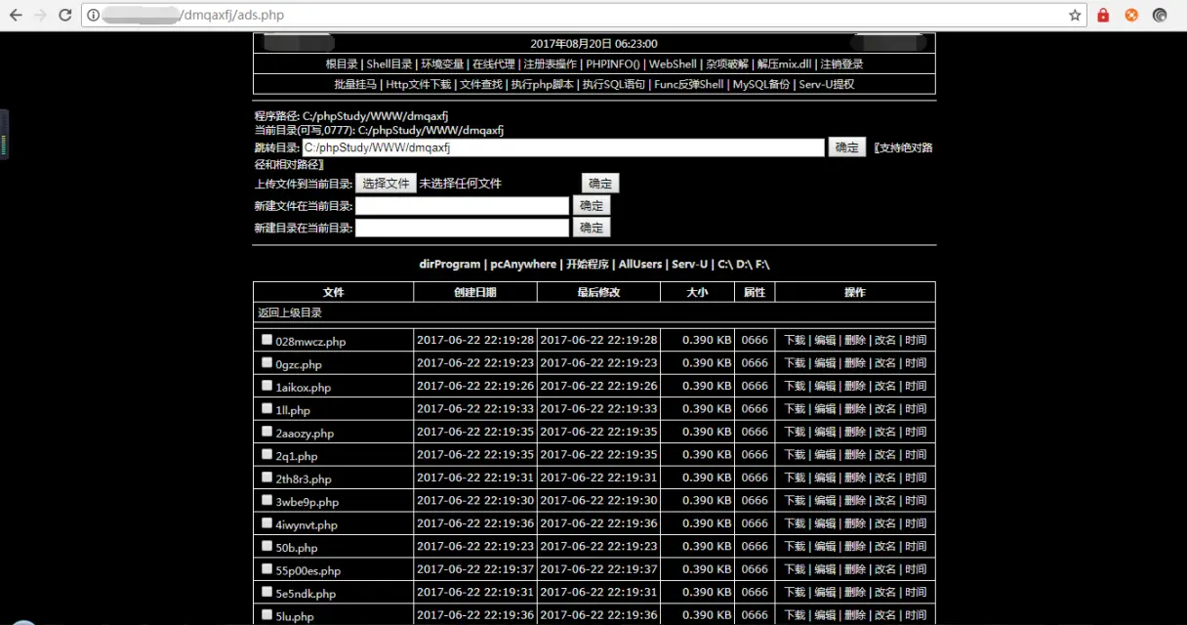
Task: Open the file name 3wbe9p.php
Action: pos(307,502)
